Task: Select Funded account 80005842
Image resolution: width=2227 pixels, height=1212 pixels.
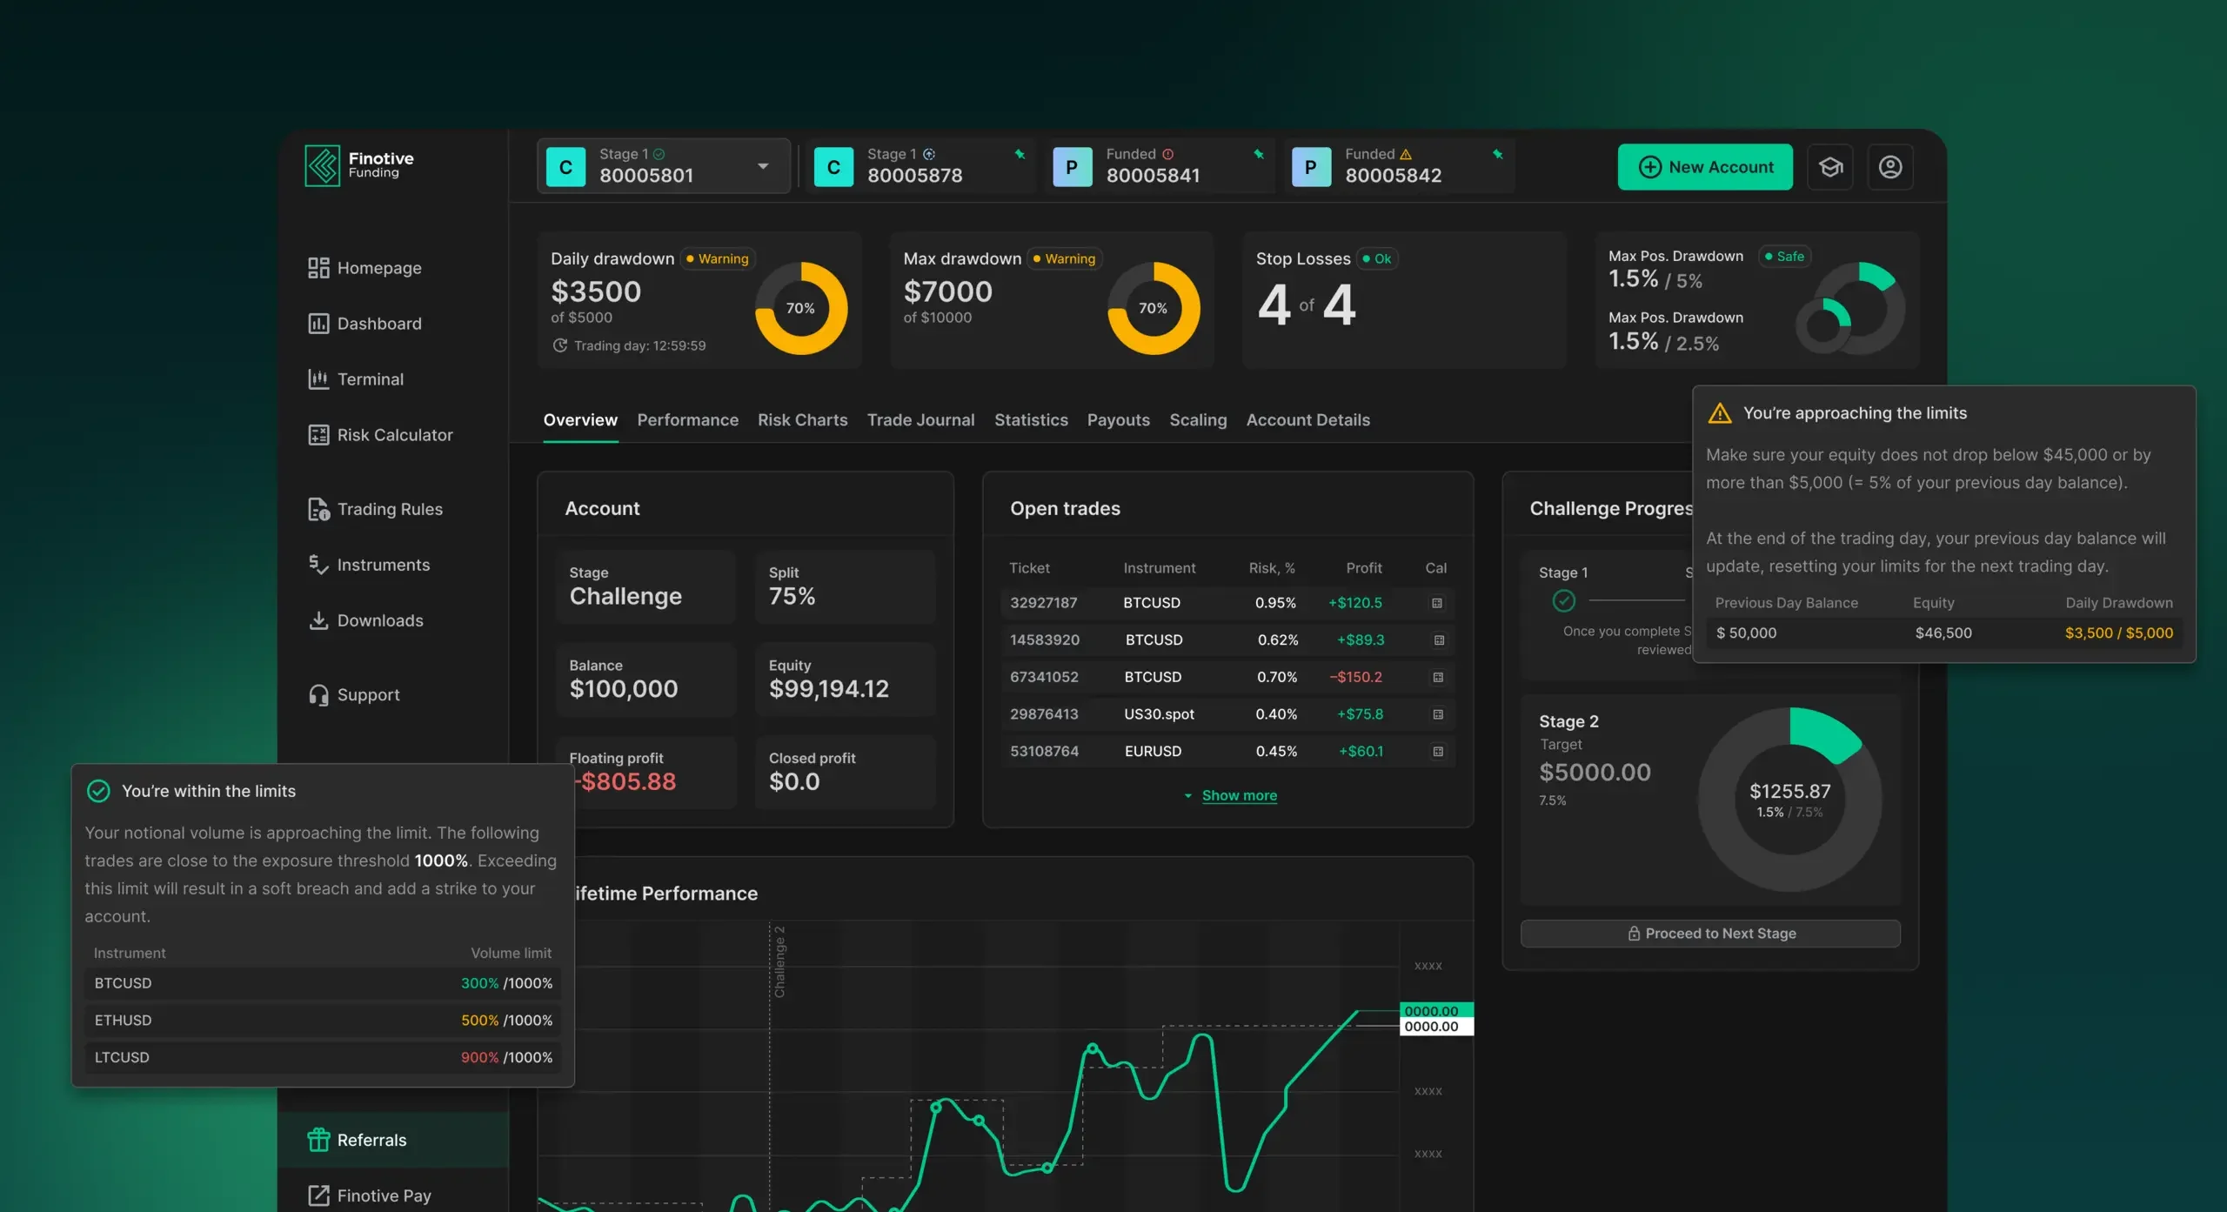Action: click(x=1398, y=166)
